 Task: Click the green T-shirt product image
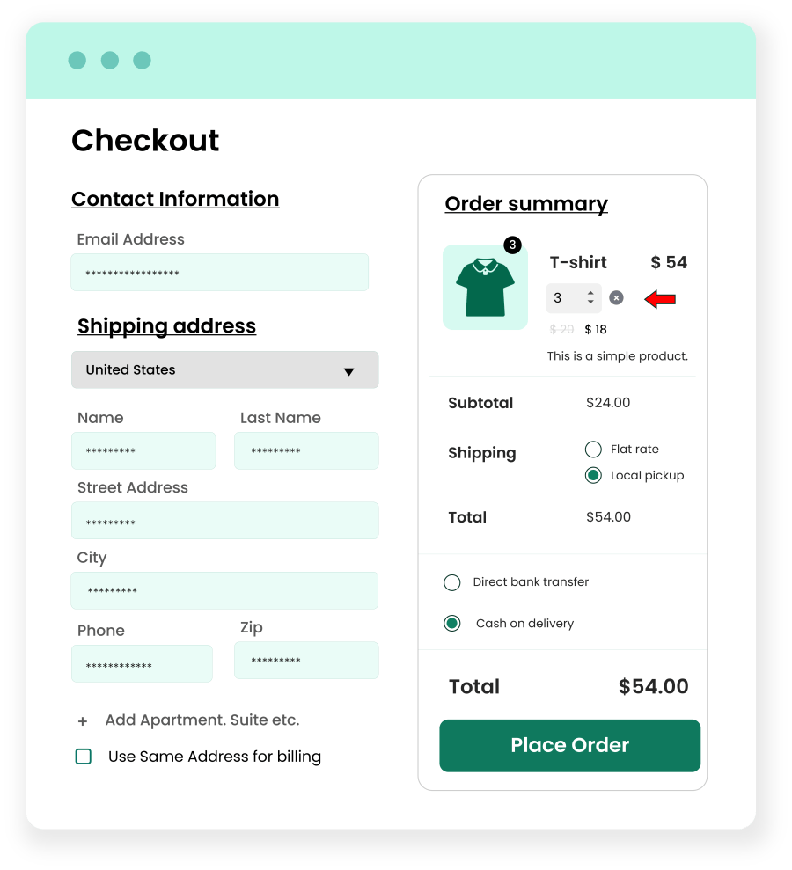(x=485, y=288)
